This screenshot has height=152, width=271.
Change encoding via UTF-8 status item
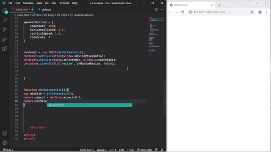pyautogui.click(x=113, y=150)
